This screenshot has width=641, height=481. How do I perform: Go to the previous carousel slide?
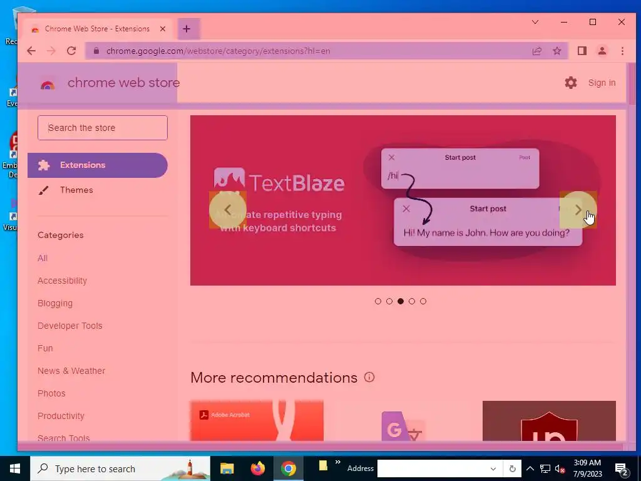(x=228, y=210)
